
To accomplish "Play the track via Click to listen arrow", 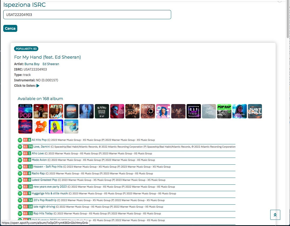I will 38,86.
